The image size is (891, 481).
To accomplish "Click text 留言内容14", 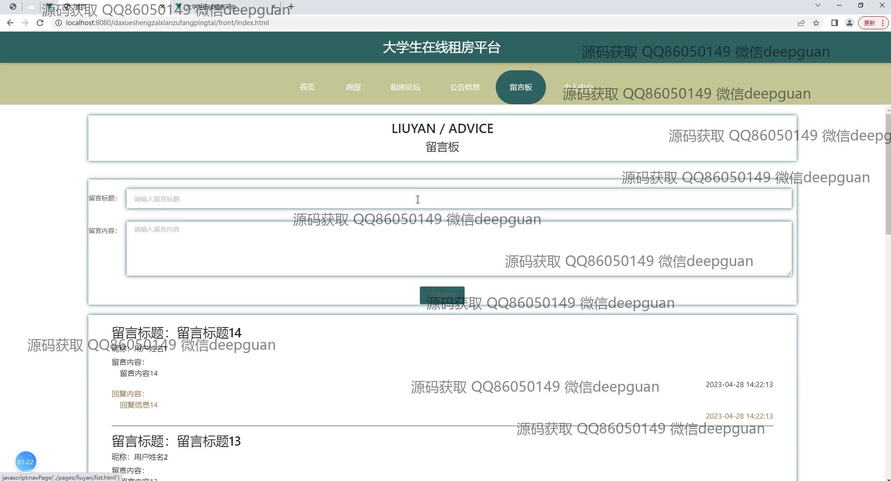I will click(x=139, y=374).
